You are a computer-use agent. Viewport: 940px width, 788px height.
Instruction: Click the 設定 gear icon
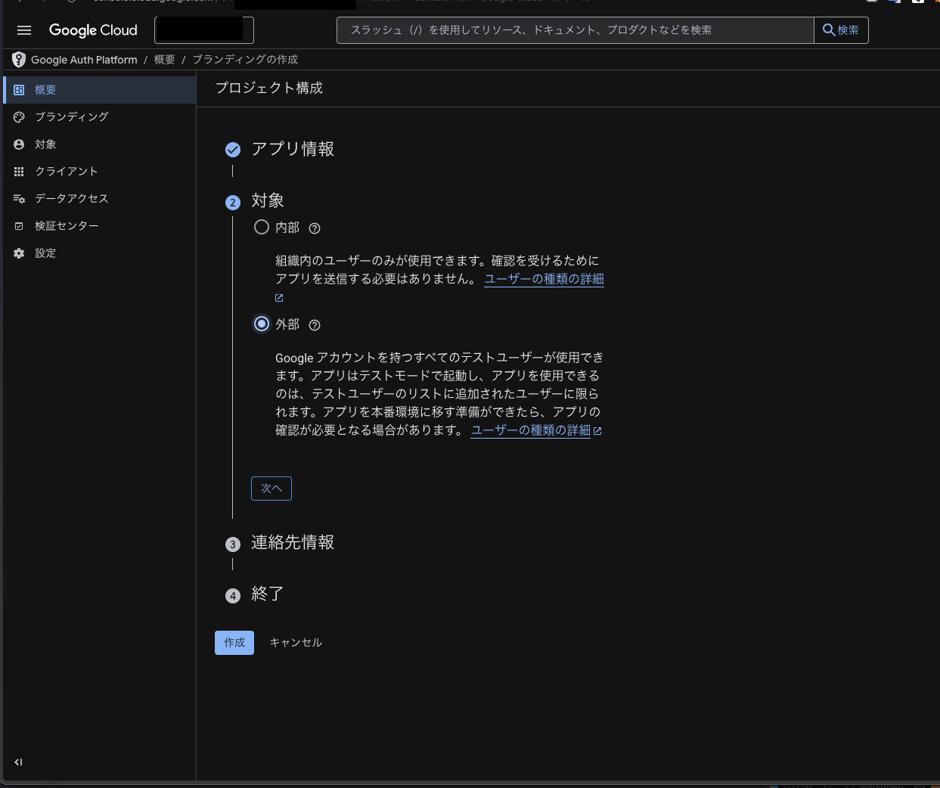pos(19,253)
